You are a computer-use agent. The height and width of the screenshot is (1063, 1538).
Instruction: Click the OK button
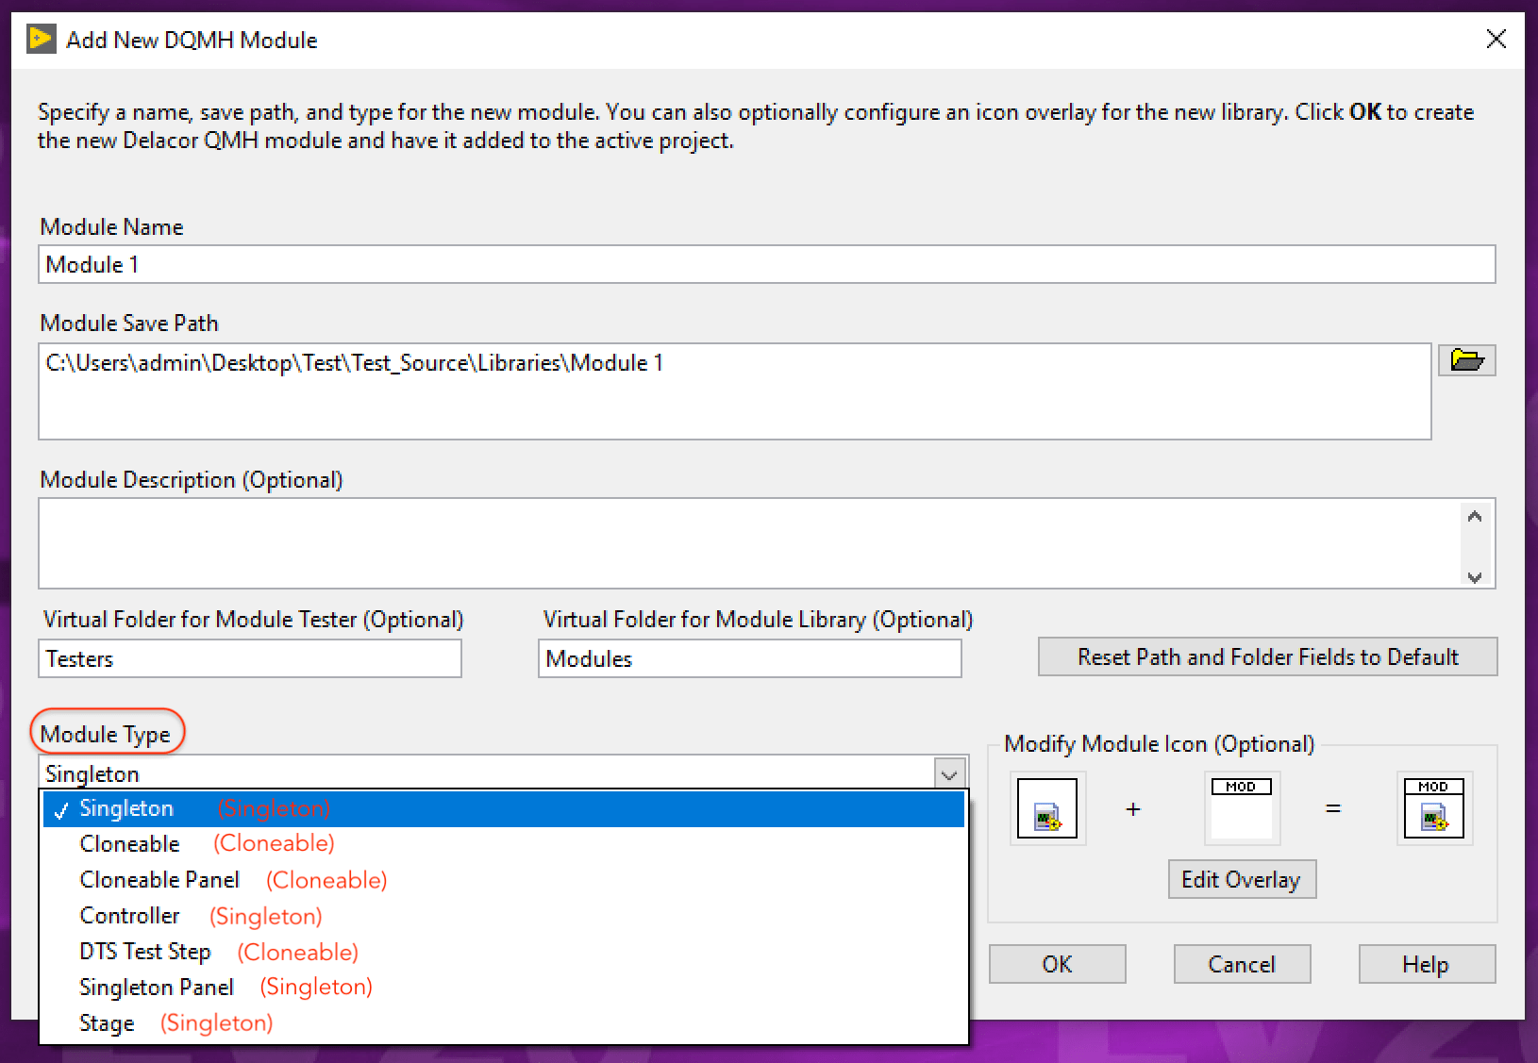tap(1057, 964)
